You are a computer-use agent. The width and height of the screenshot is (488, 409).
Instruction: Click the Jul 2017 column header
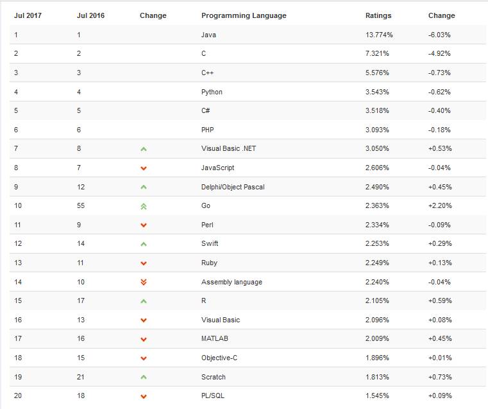pyautogui.click(x=28, y=15)
